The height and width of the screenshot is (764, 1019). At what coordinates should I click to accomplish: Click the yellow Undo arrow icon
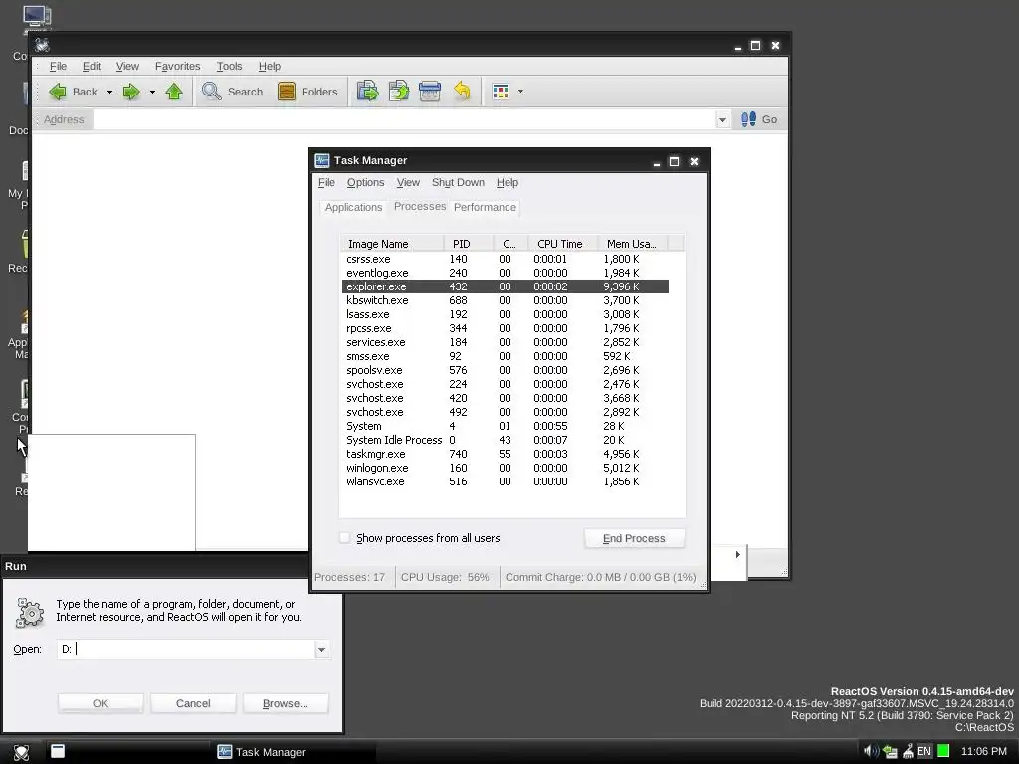tap(462, 92)
